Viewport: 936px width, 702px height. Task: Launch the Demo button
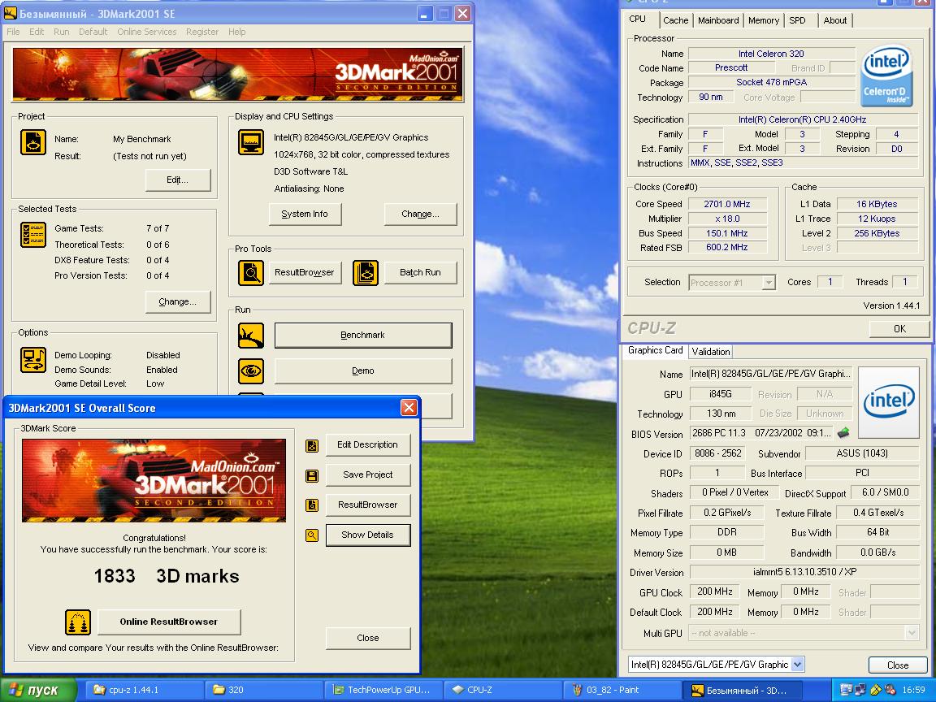tap(363, 370)
